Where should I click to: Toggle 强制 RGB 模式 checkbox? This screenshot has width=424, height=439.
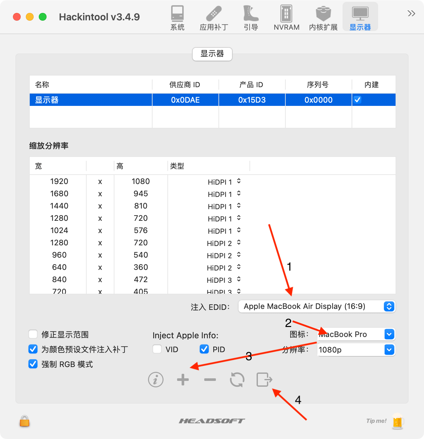[x=33, y=364]
